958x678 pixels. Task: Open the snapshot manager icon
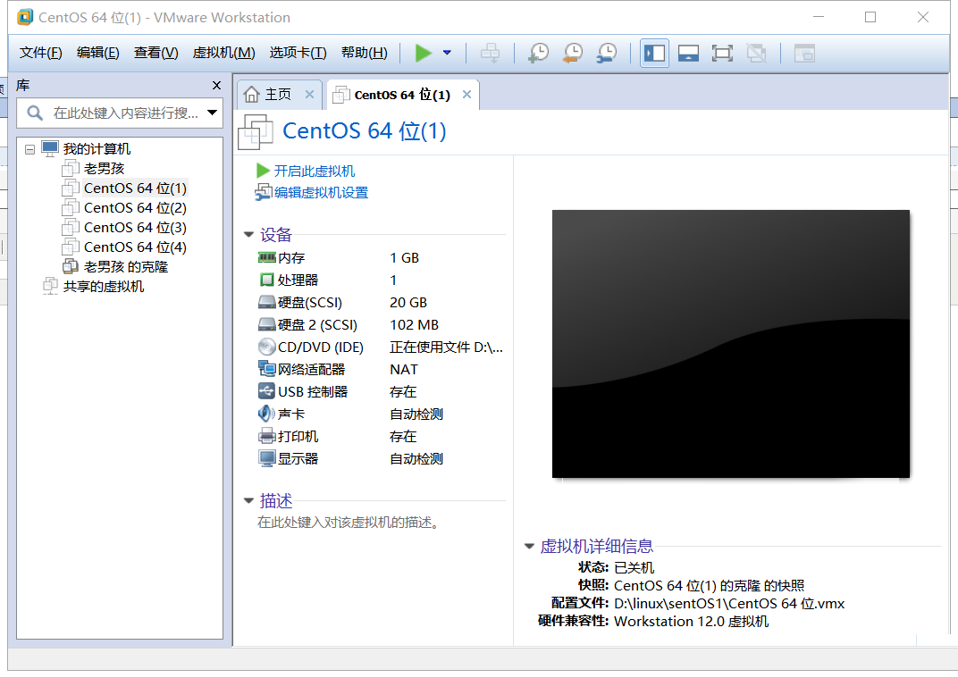click(x=606, y=54)
